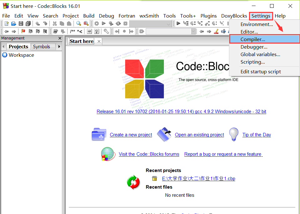The width and height of the screenshot is (300, 214).
Task: Choose Environment... from Settings menu
Action: [x=264, y=24]
